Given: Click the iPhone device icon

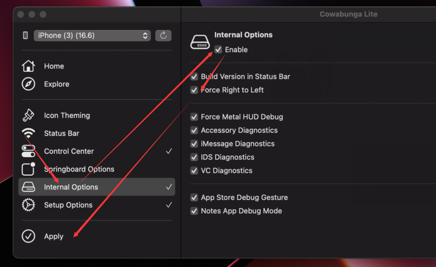Looking at the screenshot, I should pyautogui.click(x=25, y=36).
